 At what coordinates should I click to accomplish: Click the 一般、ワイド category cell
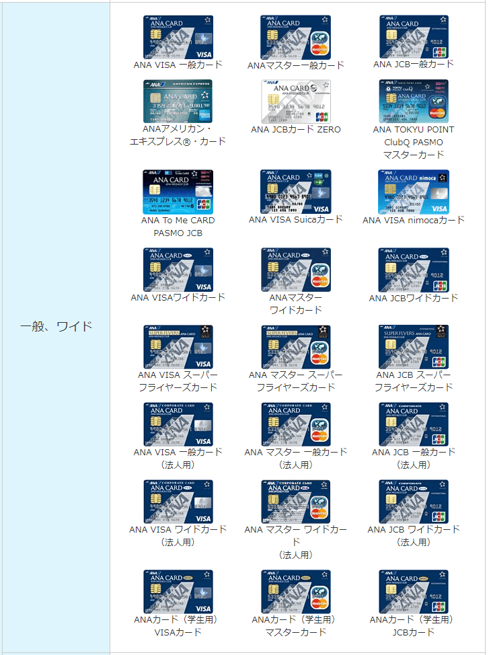(56, 327)
